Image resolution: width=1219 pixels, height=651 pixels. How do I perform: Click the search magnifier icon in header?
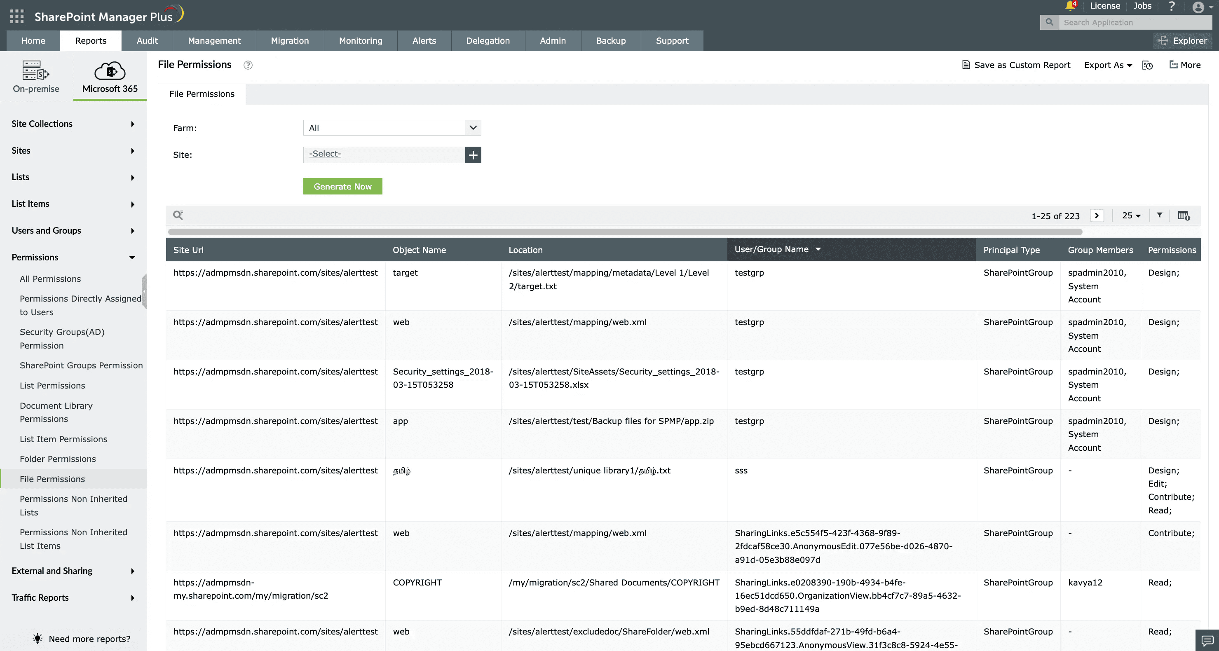[x=1049, y=22]
